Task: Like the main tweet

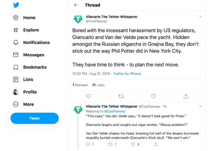Action: click(x=153, y=96)
